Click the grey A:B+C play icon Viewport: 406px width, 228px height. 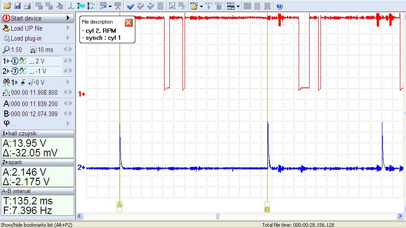coord(209,6)
